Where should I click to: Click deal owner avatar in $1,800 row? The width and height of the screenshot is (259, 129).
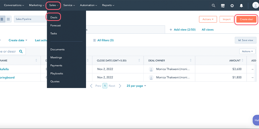[151, 77]
